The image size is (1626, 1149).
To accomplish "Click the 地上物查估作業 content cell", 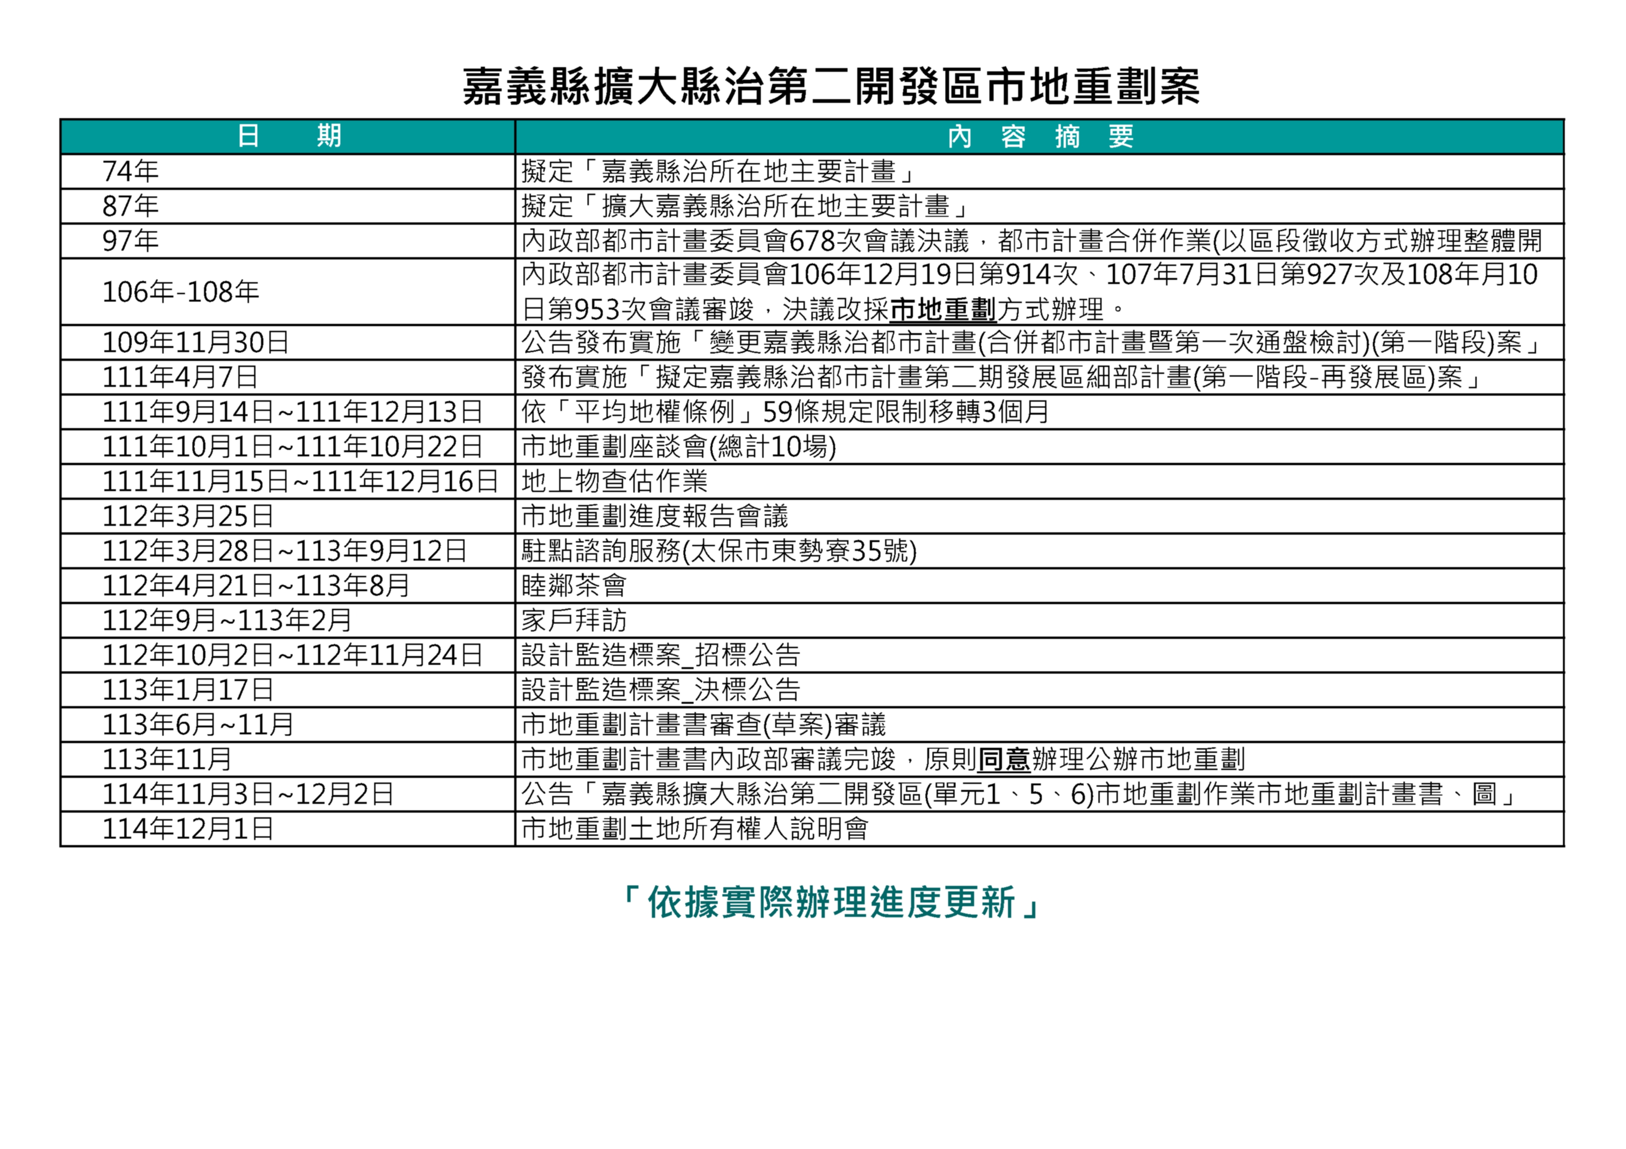I will pyautogui.click(x=615, y=481).
